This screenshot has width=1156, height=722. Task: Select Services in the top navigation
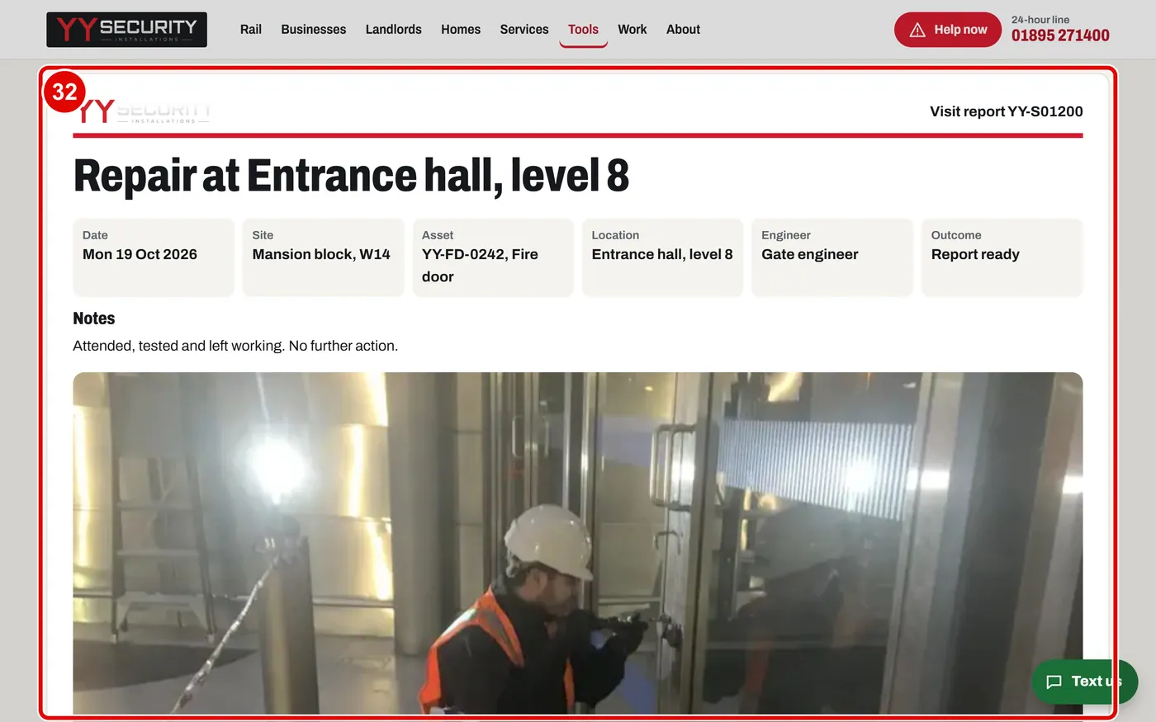click(524, 30)
